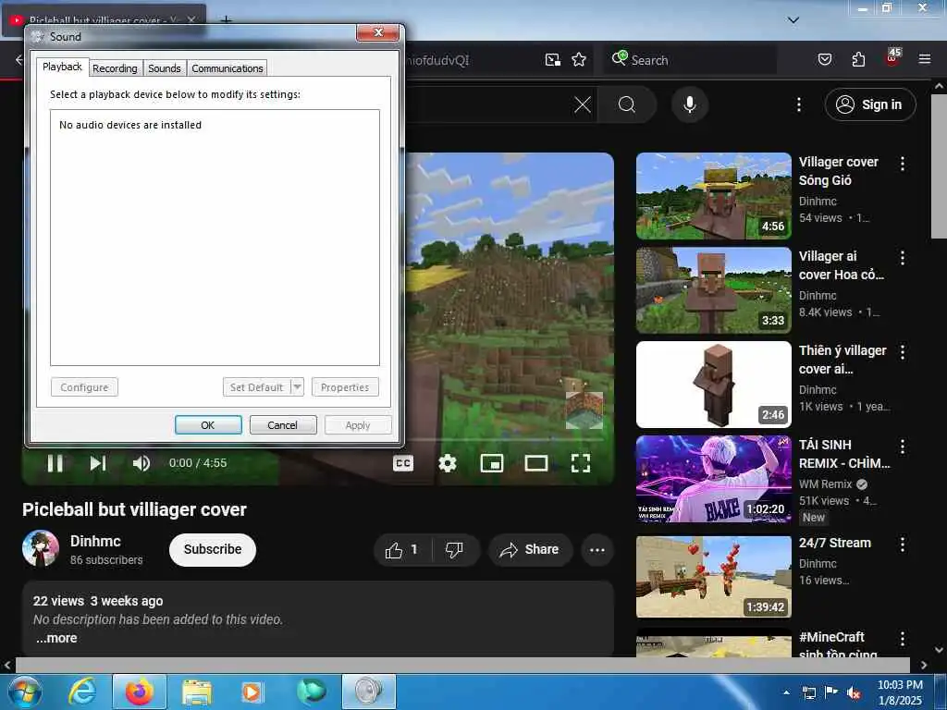Like the video with thumbs up
This screenshot has height=710, width=947.
(x=402, y=549)
